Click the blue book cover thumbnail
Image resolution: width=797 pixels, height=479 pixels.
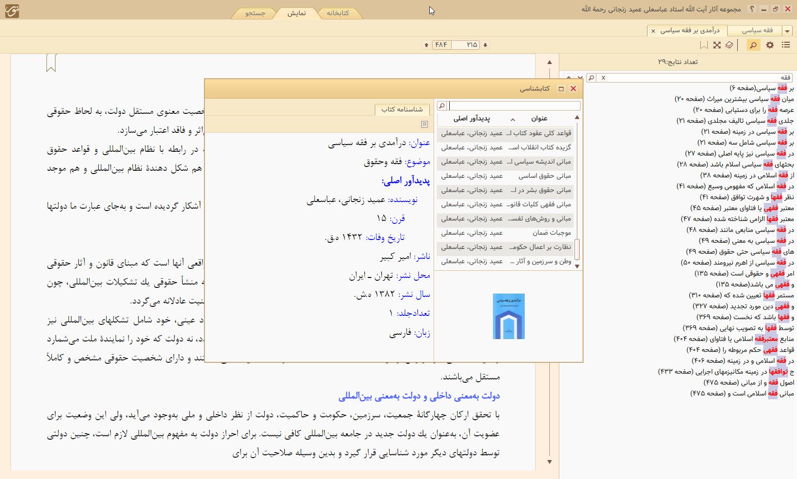(509, 316)
